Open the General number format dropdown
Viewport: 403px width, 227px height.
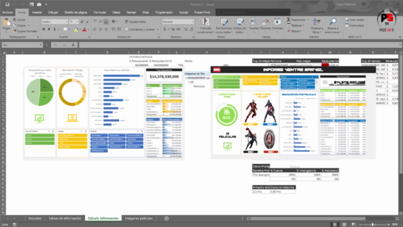[x=192, y=22]
